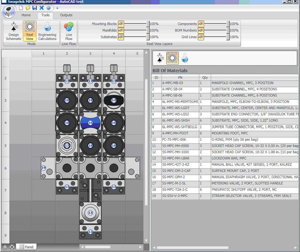This screenshot has width=300, height=252.
Task: Select the Panel sheet tab
Action: click(26, 247)
